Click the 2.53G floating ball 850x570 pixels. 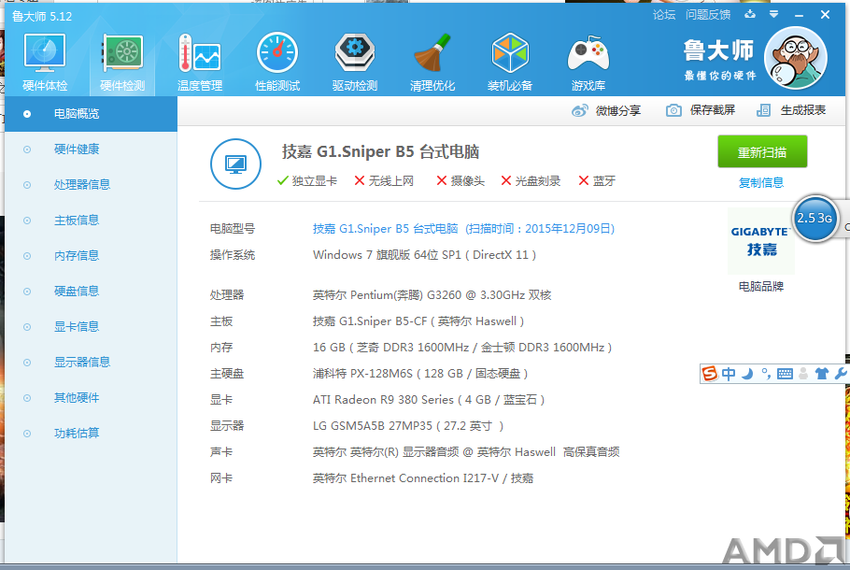pos(815,219)
